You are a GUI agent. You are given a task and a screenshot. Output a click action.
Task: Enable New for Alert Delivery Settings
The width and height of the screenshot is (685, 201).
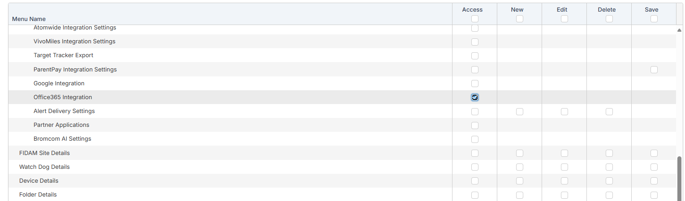(520, 112)
